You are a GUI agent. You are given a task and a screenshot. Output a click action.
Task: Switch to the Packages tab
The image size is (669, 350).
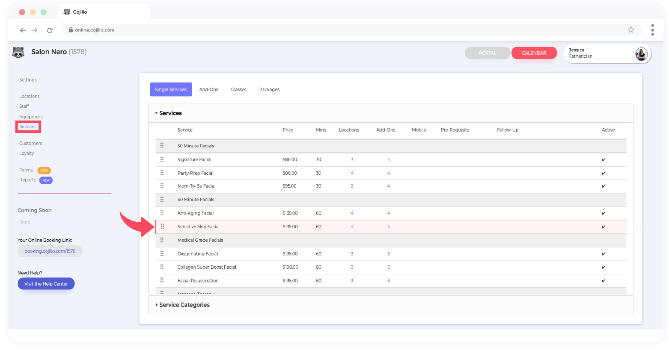coord(269,90)
